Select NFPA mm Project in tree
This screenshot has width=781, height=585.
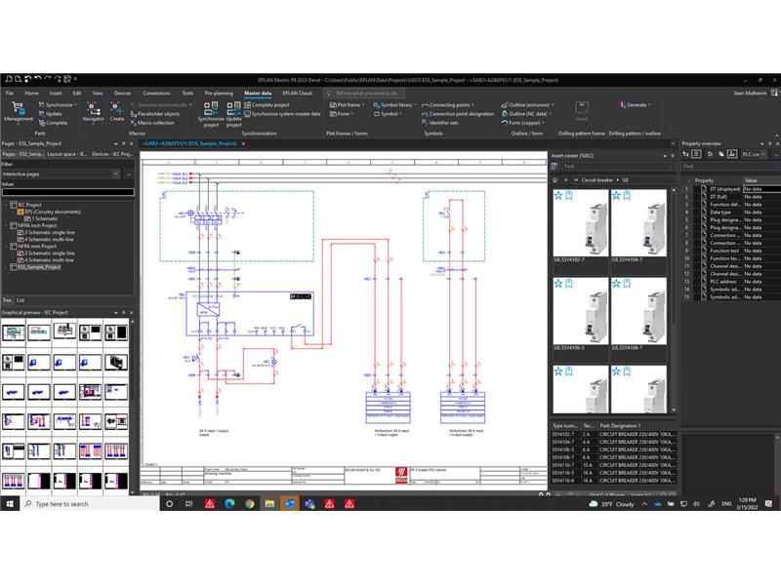pos(37,247)
